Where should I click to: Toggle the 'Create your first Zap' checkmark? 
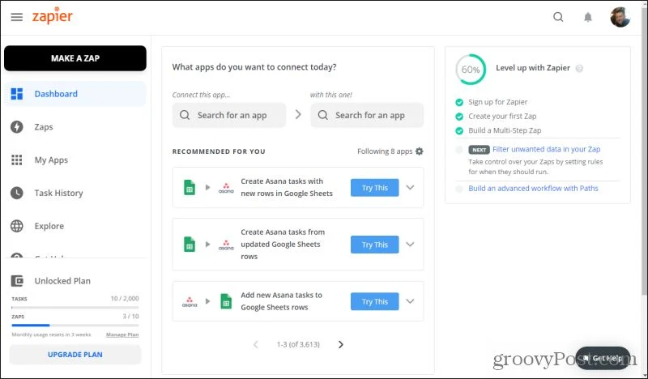click(x=459, y=117)
